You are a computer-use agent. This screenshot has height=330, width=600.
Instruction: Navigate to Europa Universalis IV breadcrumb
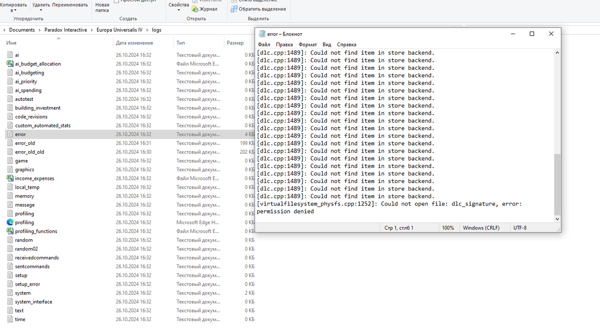click(119, 30)
